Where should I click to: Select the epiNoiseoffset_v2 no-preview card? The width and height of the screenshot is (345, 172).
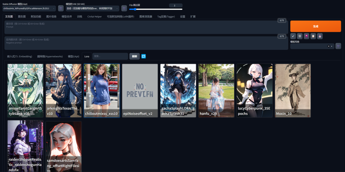140,91
